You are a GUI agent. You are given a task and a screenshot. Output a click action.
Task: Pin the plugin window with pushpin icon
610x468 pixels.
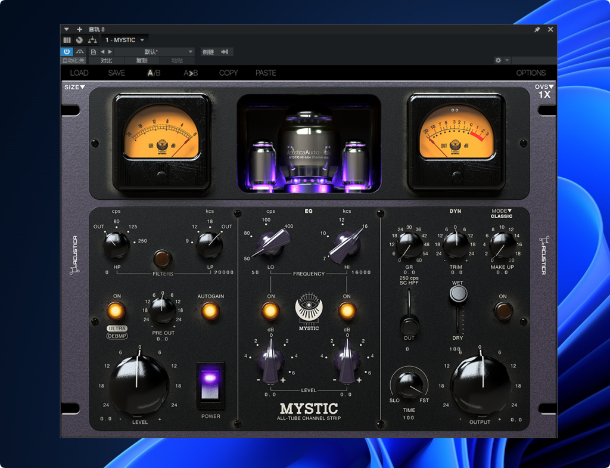tap(537, 29)
